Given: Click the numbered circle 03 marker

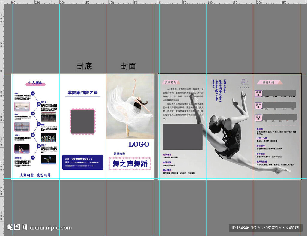Looking at the screenshot, I should click(33, 114).
